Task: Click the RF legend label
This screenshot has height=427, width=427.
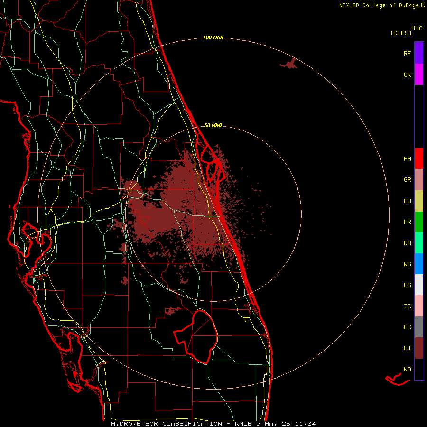Action: (x=407, y=54)
